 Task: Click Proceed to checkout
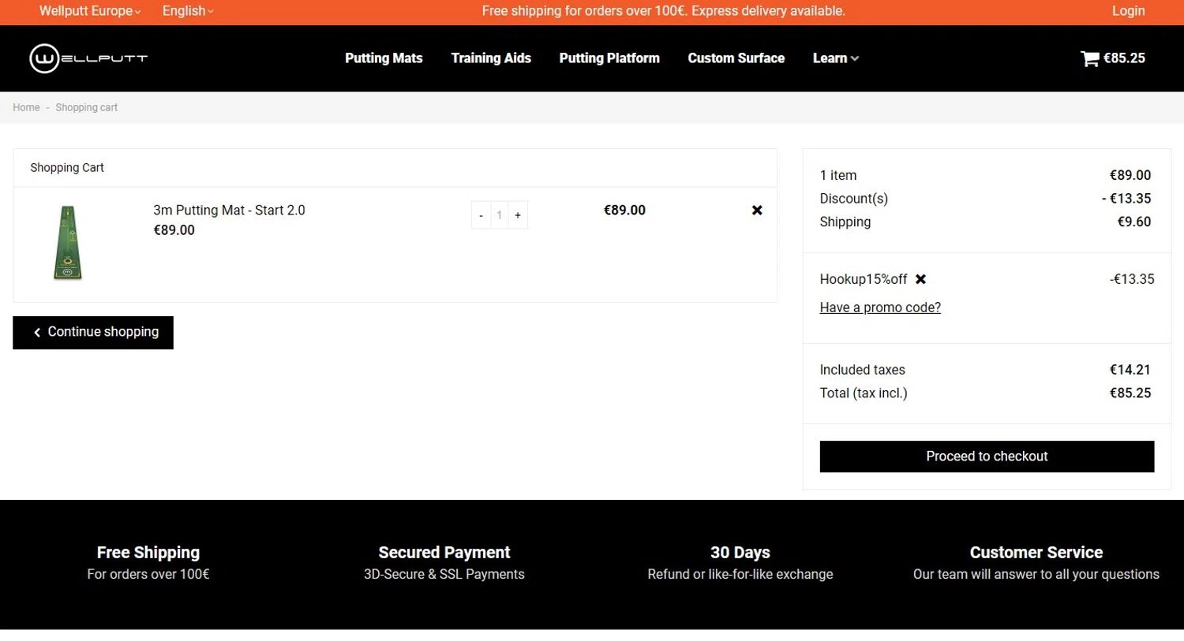coord(987,457)
